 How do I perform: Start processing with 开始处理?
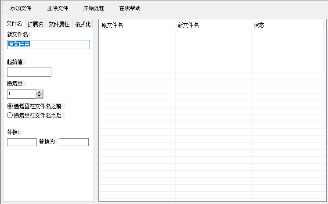(x=94, y=8)
